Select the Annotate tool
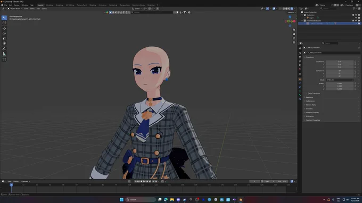This screenshot has height=203, width=362. point(4,49)
